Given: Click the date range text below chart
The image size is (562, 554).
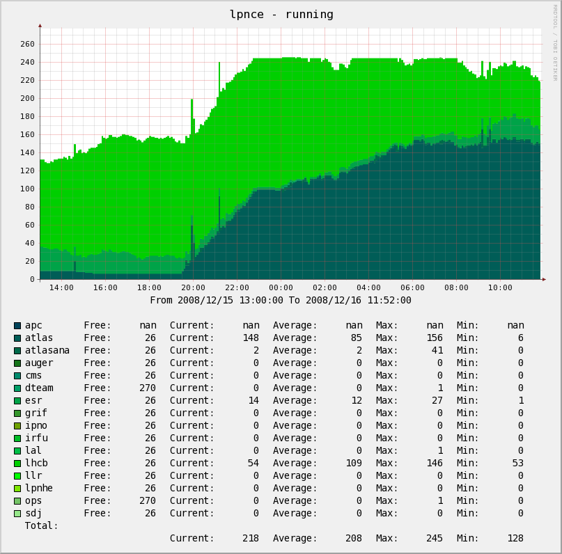Looking at the screenshot, I should pyautogui.click(x=280, y=300).
